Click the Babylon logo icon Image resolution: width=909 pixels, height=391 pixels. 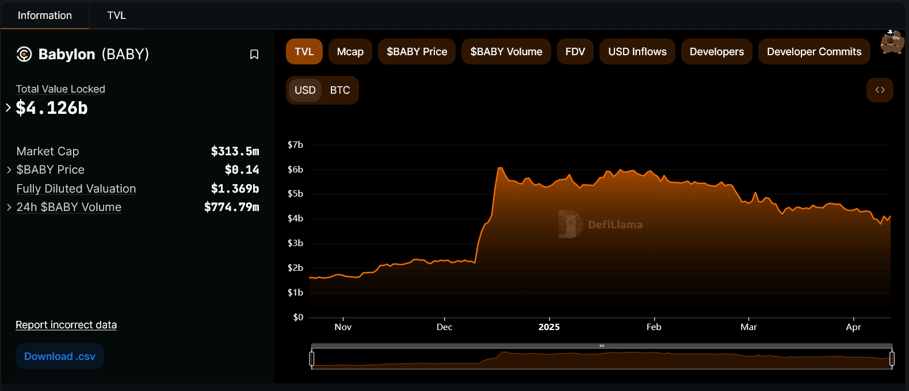coord(24,55)
